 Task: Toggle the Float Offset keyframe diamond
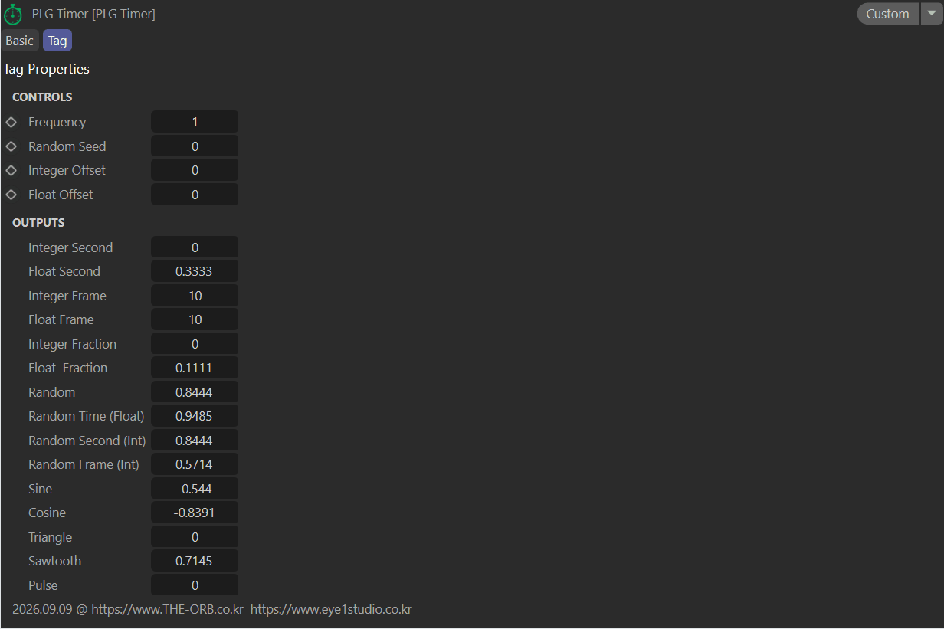[x=11, y=195]
